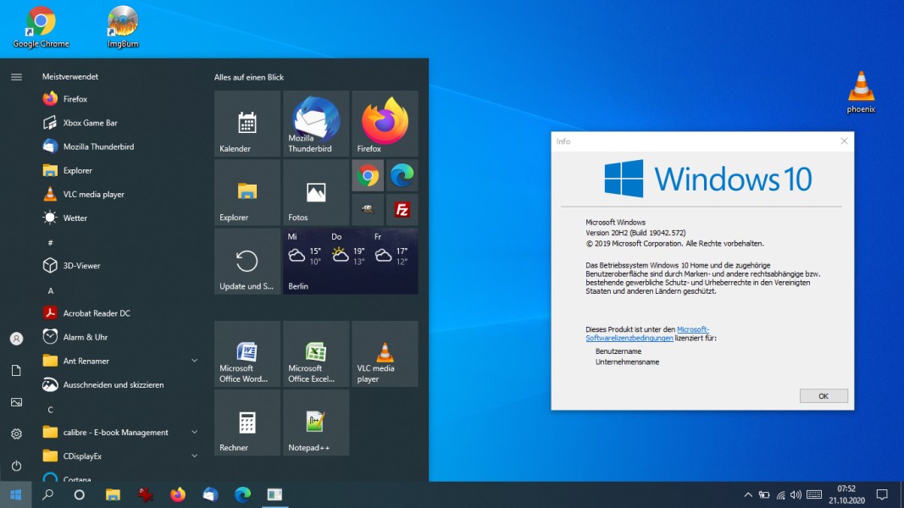Image resolution: width=904 pixels, height=508 pixels.
Task: Open Thunderbird from taskbar
Action: click(x=210, y=494)
